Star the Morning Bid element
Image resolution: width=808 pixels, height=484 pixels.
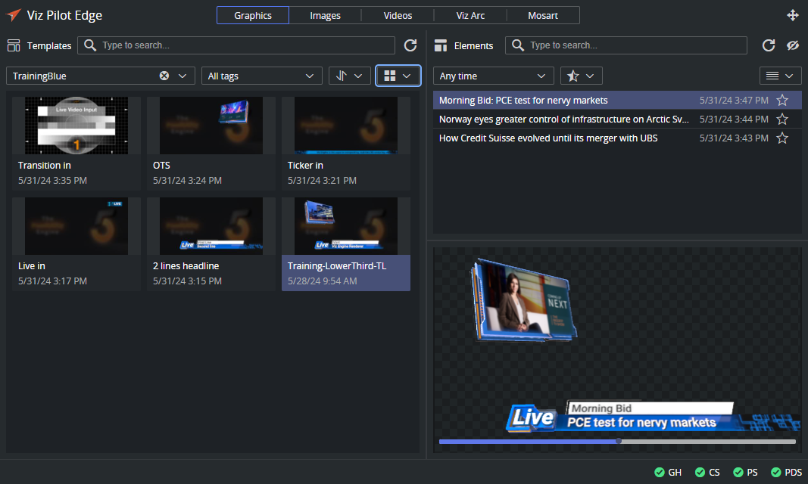(x=782, y=100)
